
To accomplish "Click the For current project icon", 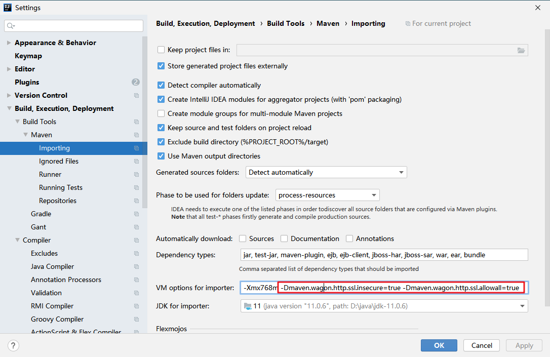I will (x=407, y=23).
